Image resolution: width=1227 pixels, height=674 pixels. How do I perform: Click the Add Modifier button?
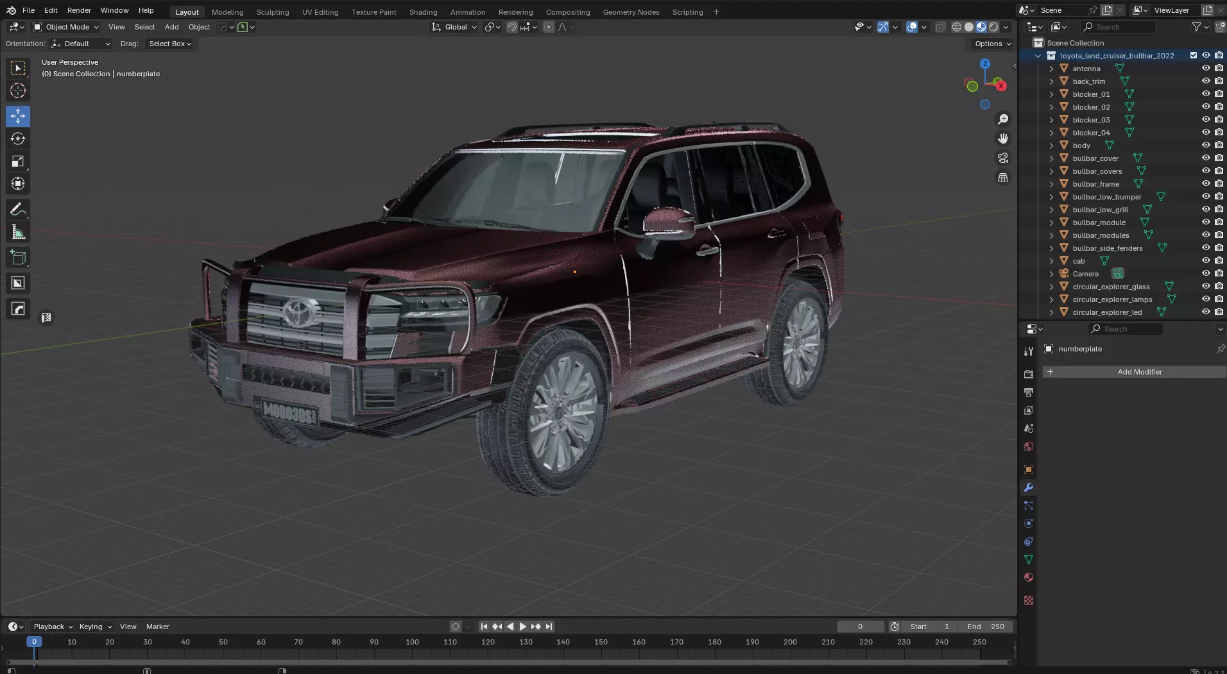(1134, 372)
